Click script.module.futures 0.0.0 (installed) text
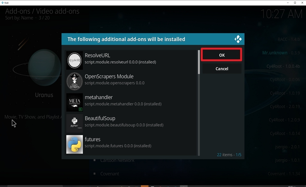 click(x=118, y=146)
